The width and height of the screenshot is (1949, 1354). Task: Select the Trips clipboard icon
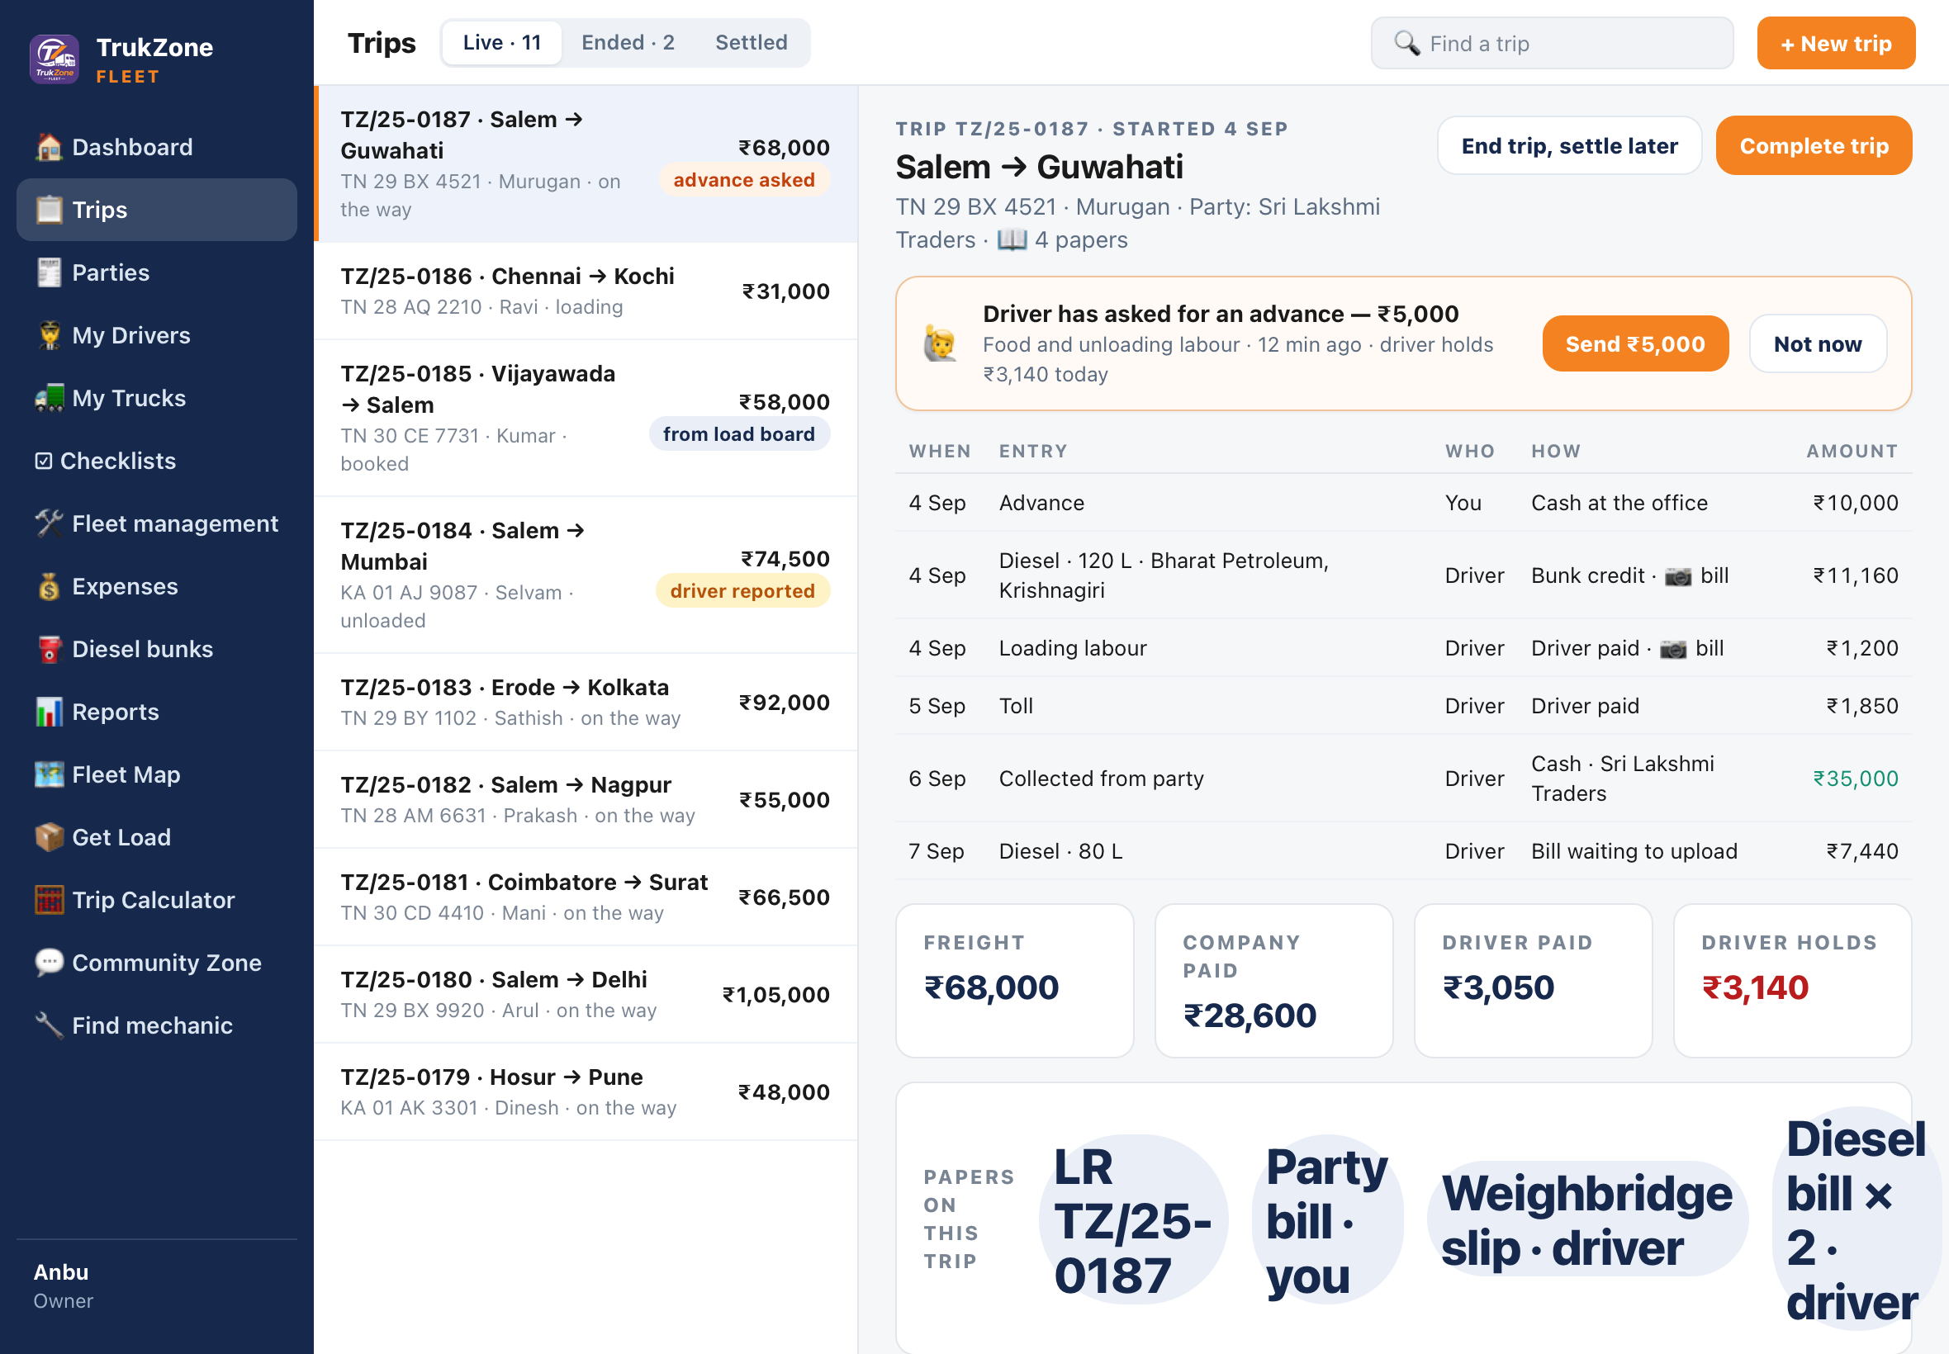[x=50, y=210]
